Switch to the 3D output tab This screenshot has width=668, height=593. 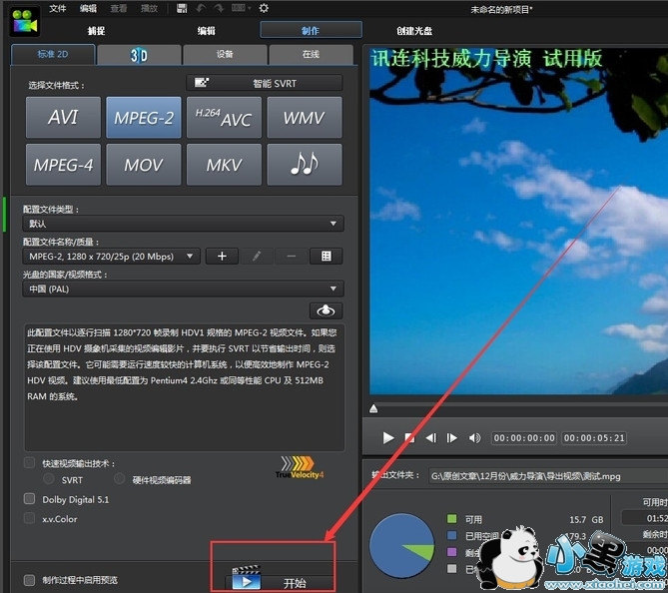(140, 54)
